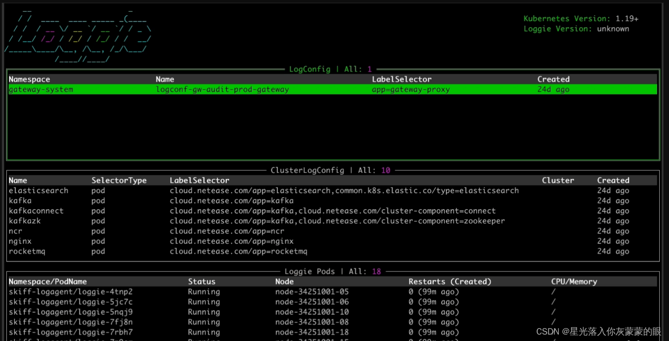Click logconf-gw-audit-prod-gateway name cell
Viewport: 669px width, 341px height.
pos(223,89)
